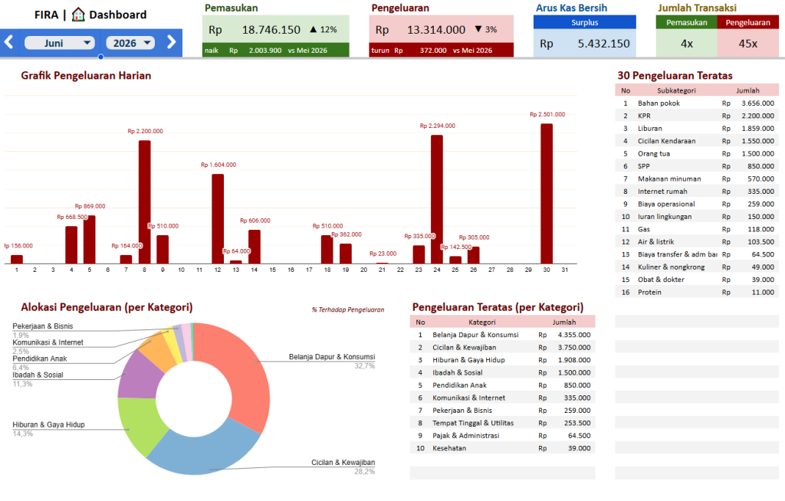This screenshot has width=785, height=501.
Task: Select the Air & listrik subcategory row
Action: tap(697, 242)
